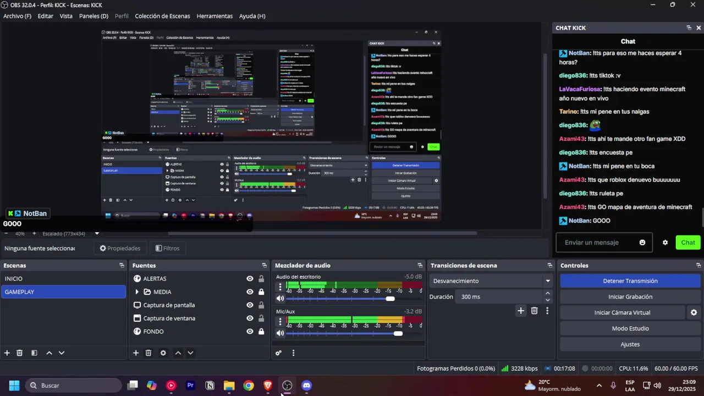Show hidden system tray icons chevron
Viewport: 704px width, 396px height.
(599, 386)
